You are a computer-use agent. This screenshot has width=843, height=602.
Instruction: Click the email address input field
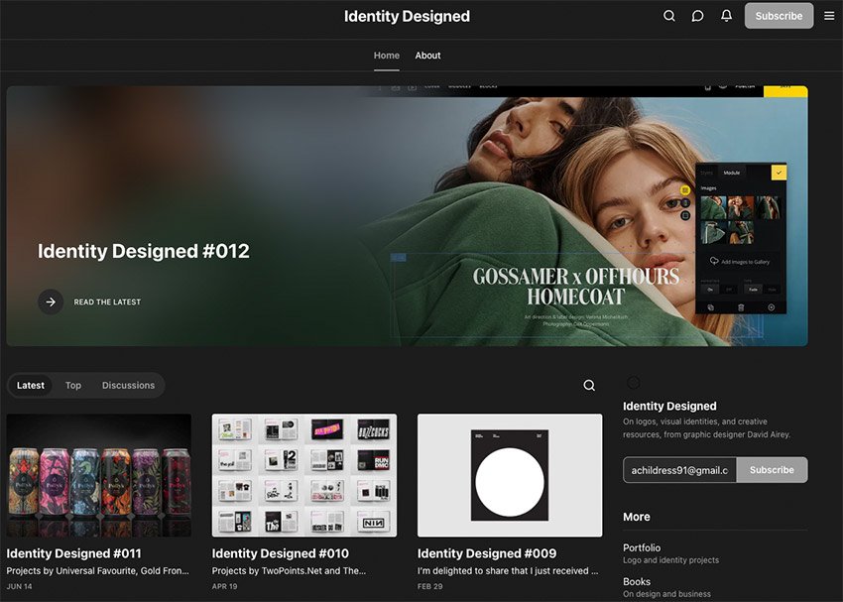(679, 470)
